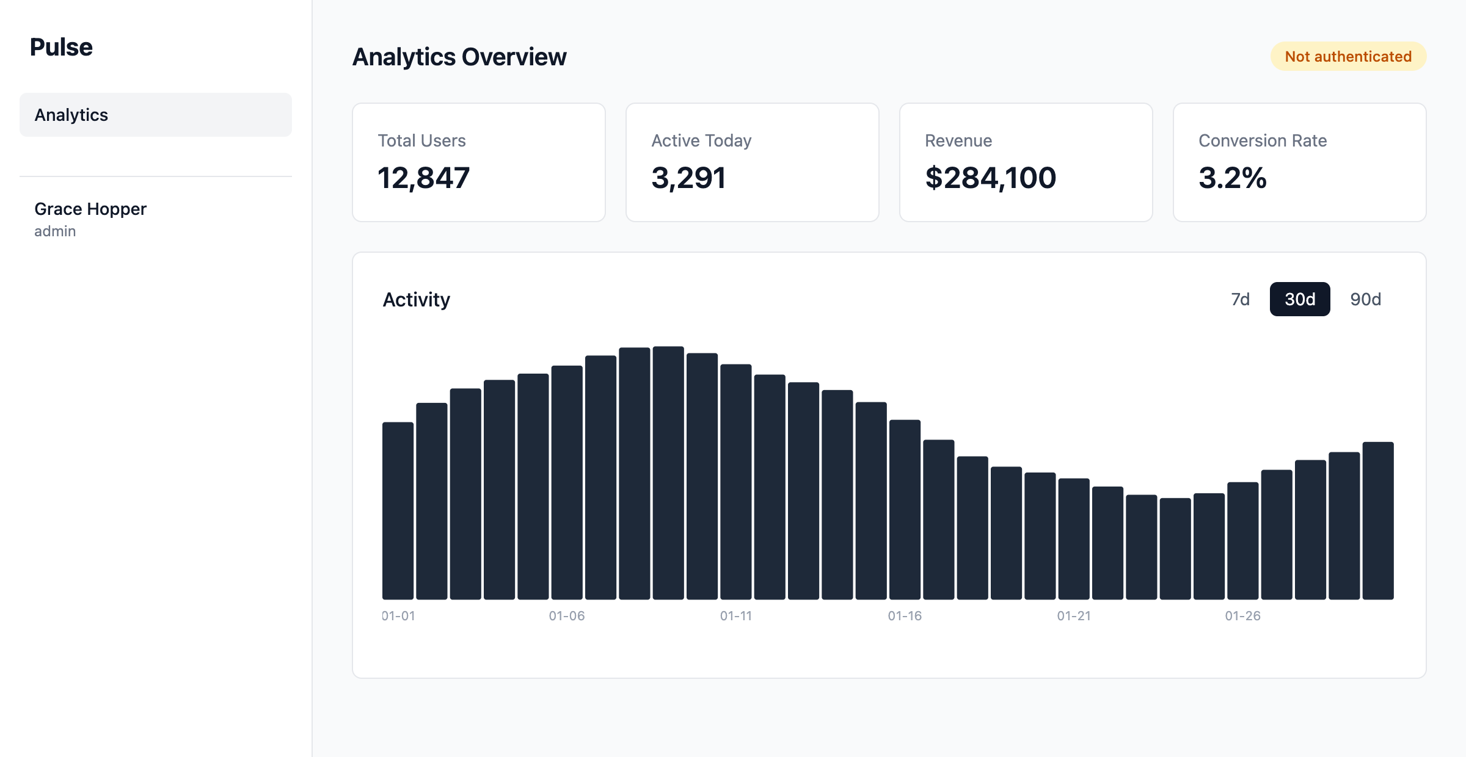The width and height of the screenshot is (1466, 757).
Task: Click the Not authenticated badge
Action: pyautogui.click(x=1348, y=57)
